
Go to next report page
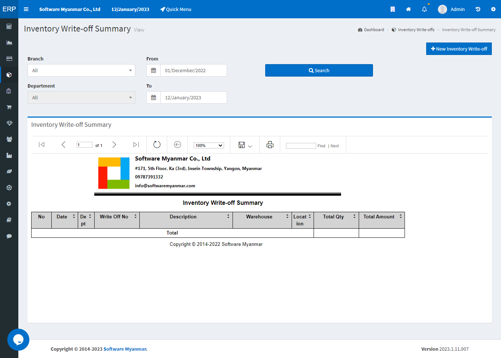114,145
